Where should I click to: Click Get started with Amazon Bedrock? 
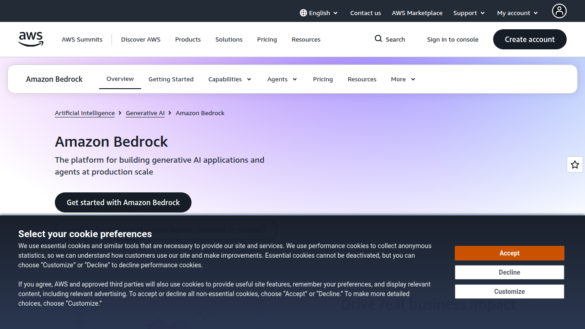[123, 202]
